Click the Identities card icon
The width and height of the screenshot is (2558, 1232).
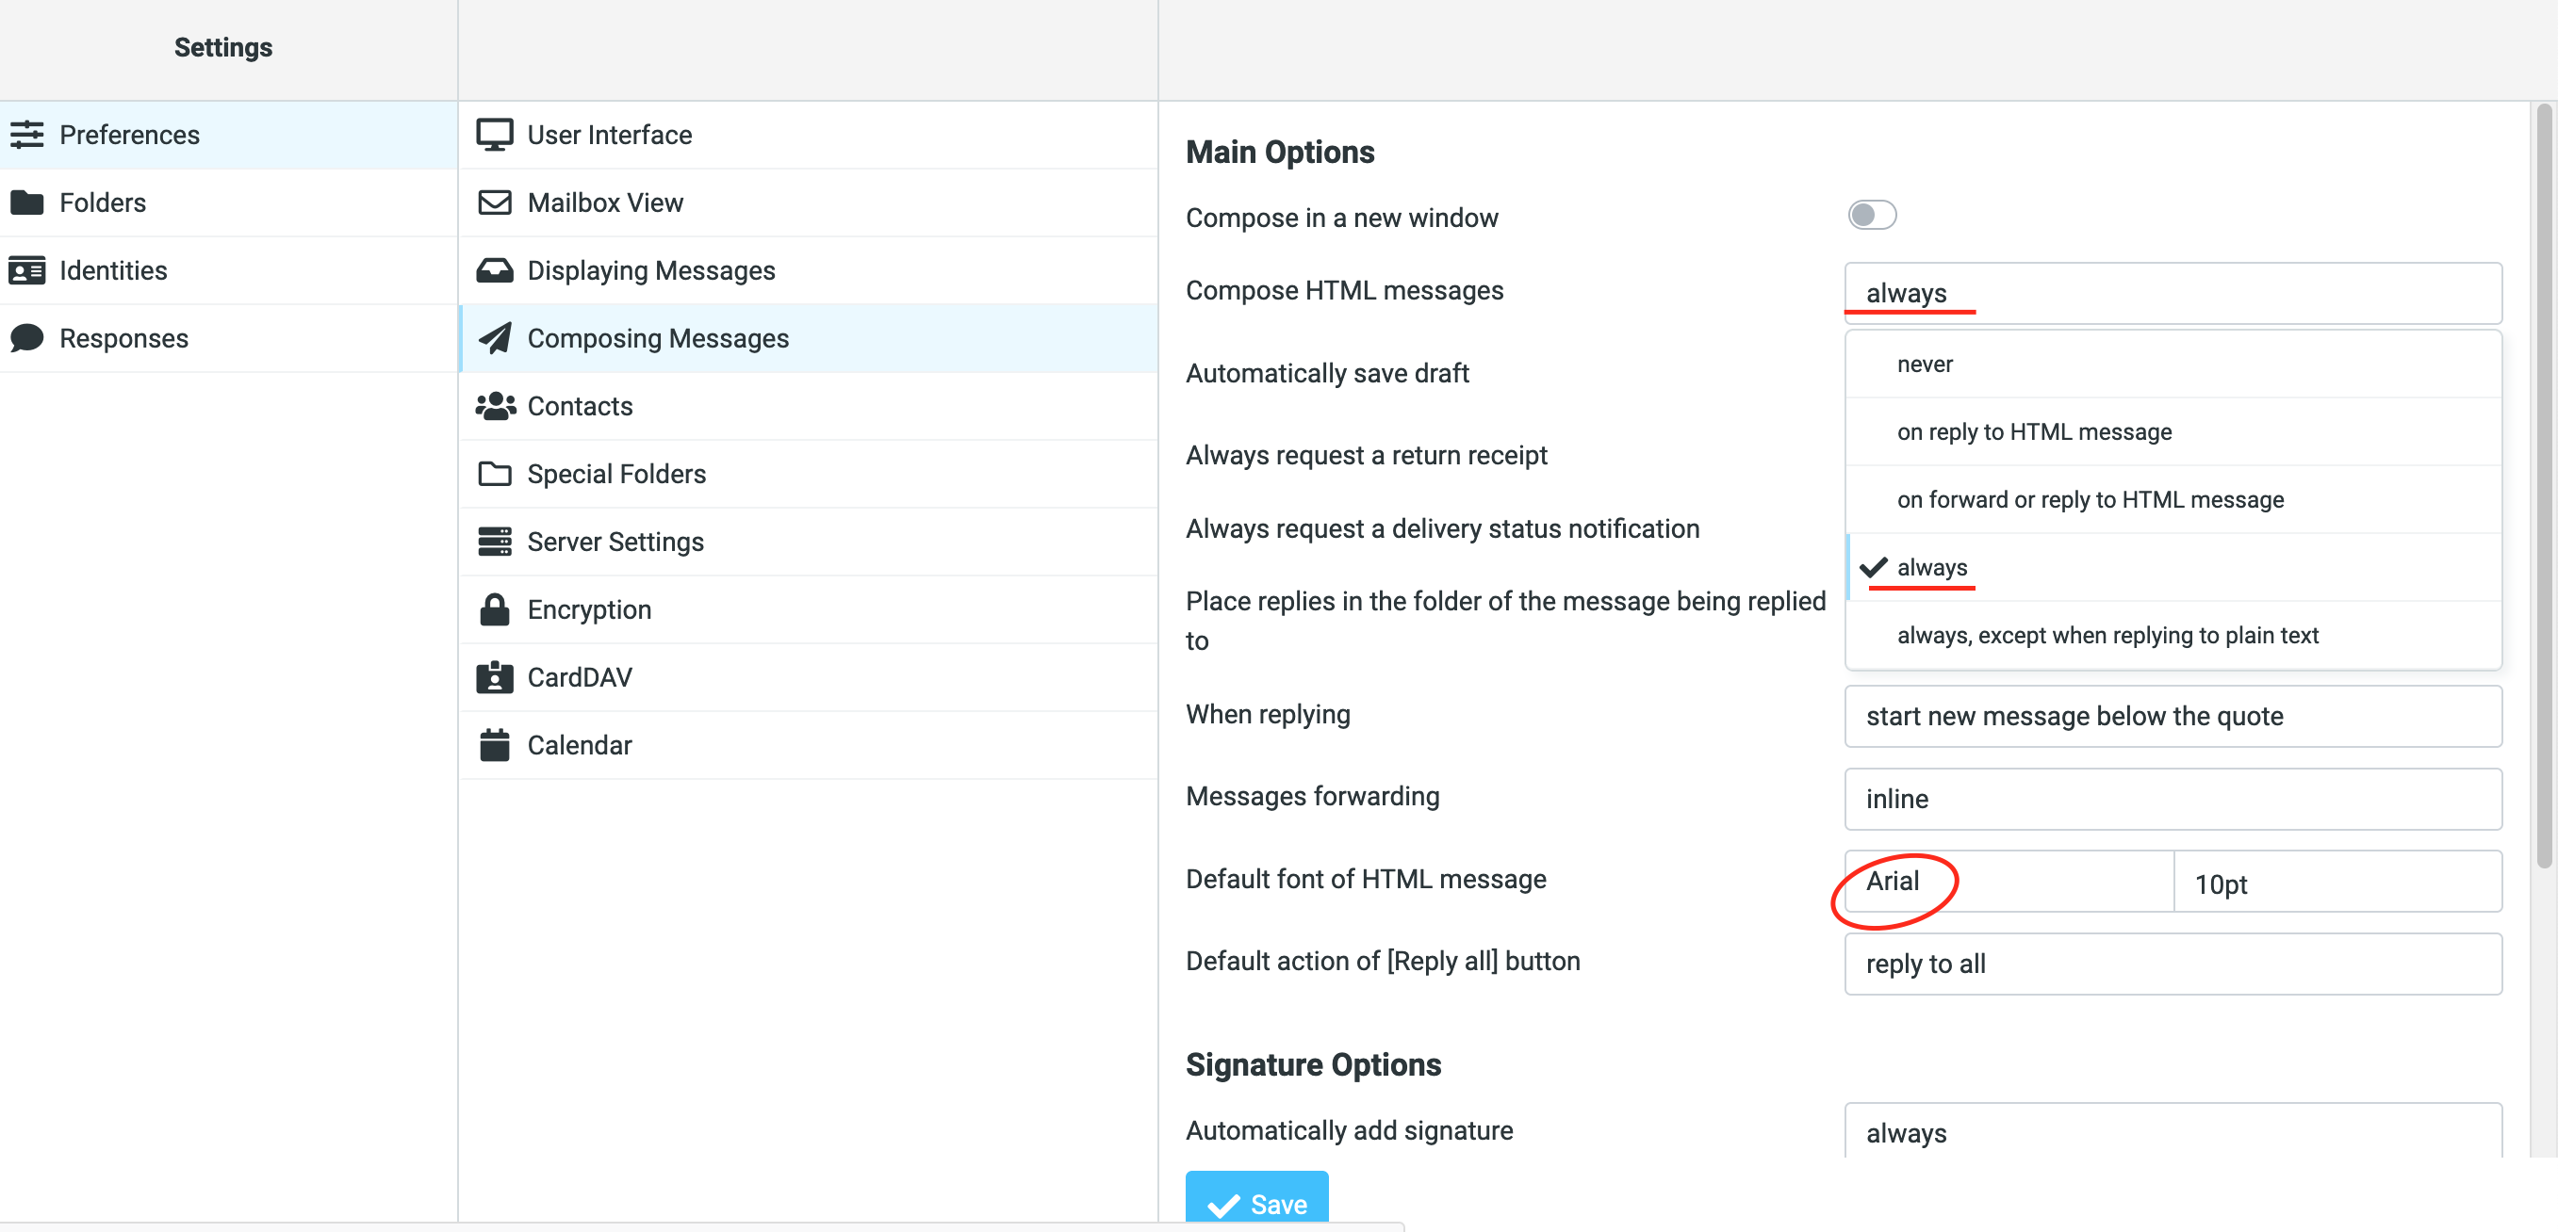26,270
